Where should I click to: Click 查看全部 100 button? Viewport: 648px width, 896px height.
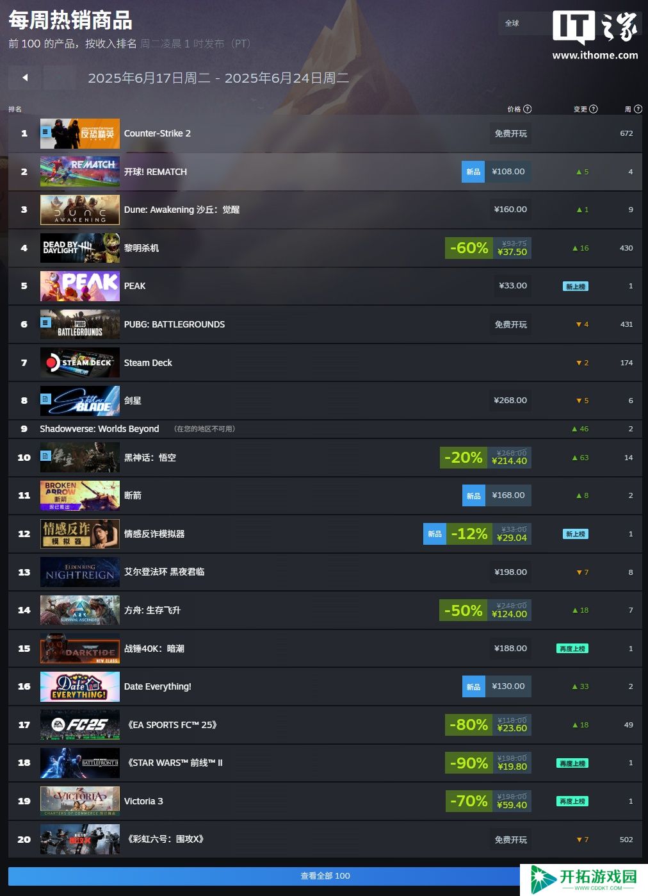[325, 876]
